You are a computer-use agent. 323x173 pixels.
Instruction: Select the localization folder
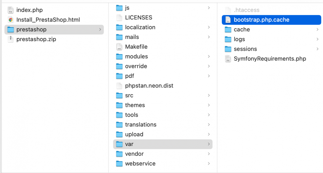pos(140,27)
